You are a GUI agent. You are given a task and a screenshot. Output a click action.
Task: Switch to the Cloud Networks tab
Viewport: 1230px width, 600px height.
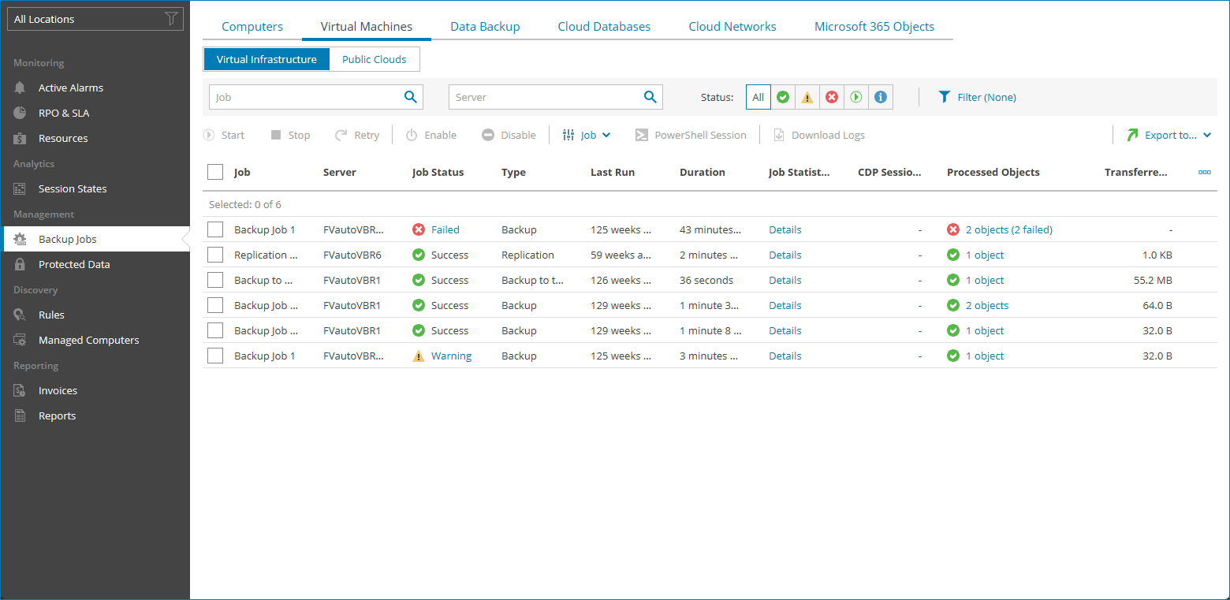pyautogui.click(x=732, y=26)
